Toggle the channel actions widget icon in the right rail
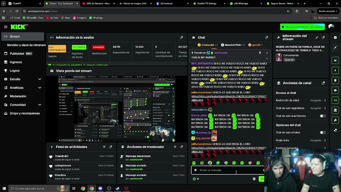The width and height of the screenshot is (341, 192). tap(335, 110)
